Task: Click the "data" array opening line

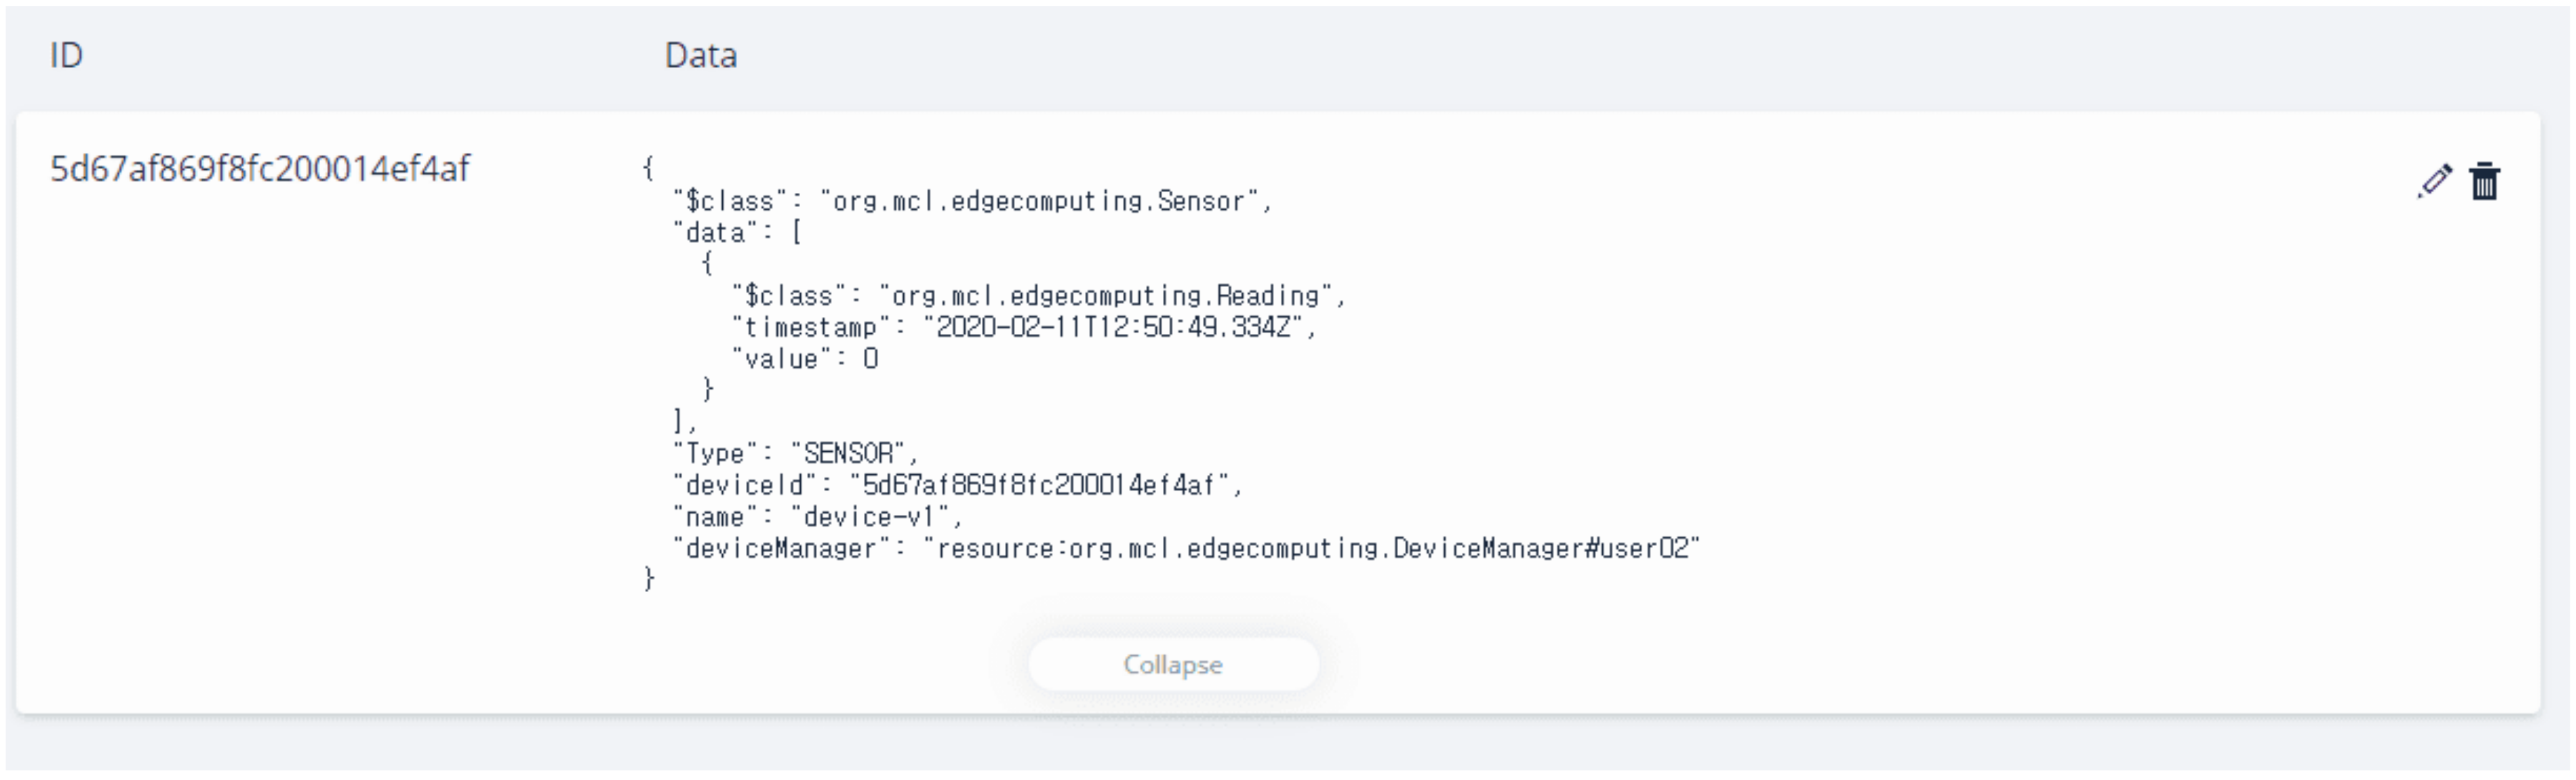Action: point(738,233)
